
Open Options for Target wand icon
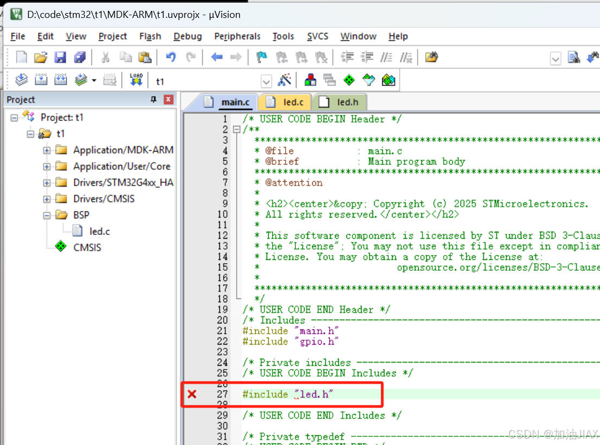tap(285, 80)
